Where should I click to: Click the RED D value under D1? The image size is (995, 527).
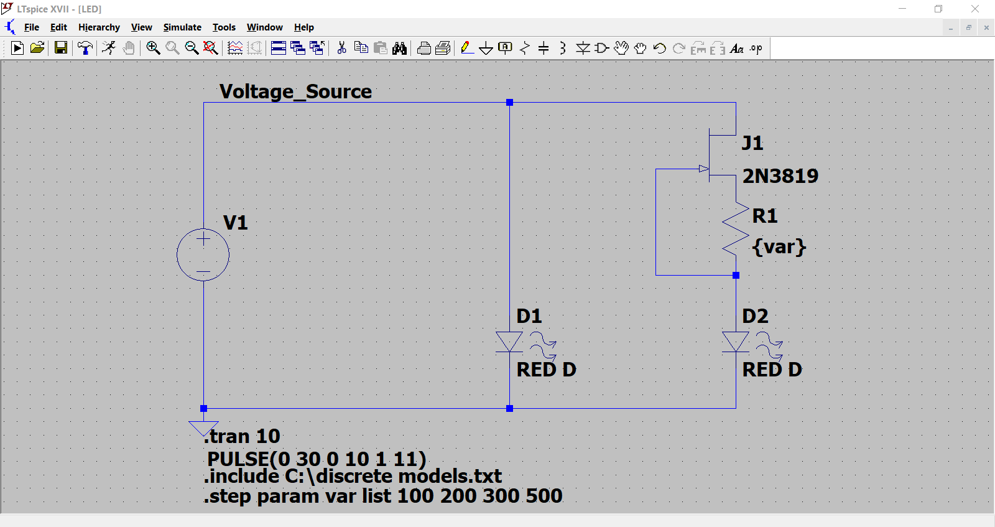click(547, 370)
